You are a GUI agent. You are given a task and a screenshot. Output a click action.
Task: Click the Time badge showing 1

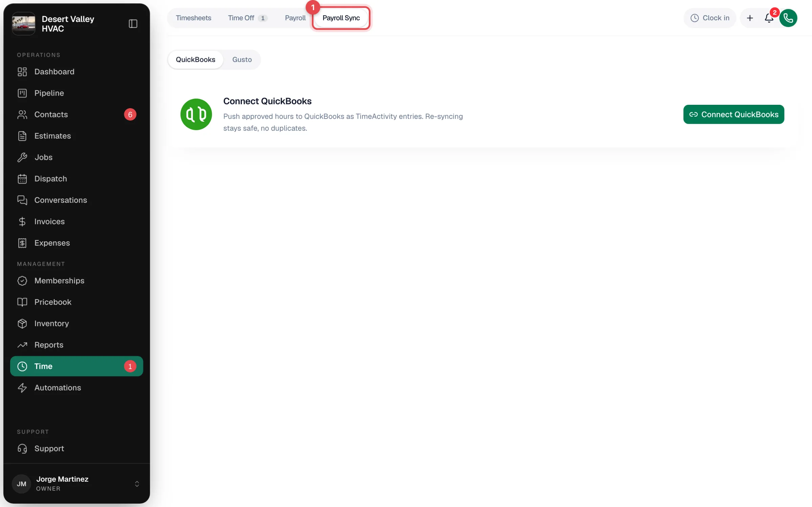coord(130,366)
